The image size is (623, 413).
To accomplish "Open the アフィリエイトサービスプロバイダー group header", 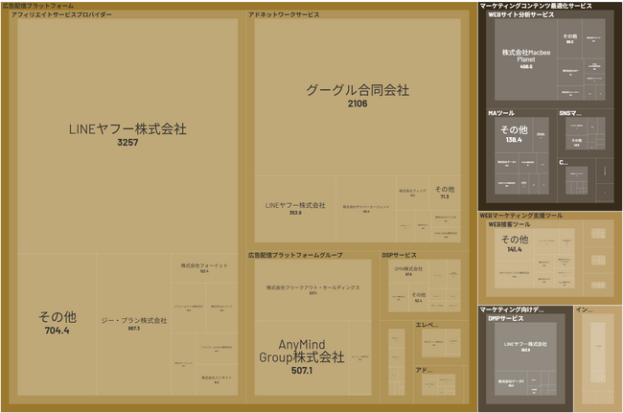I will pos(62,16).
